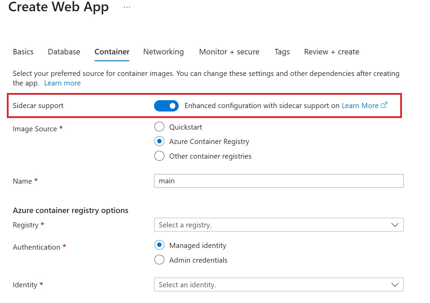Open the Learn more link about container images
Viewport: 430px width, 303px height.
pyautogui.click(x=62, y=83)
